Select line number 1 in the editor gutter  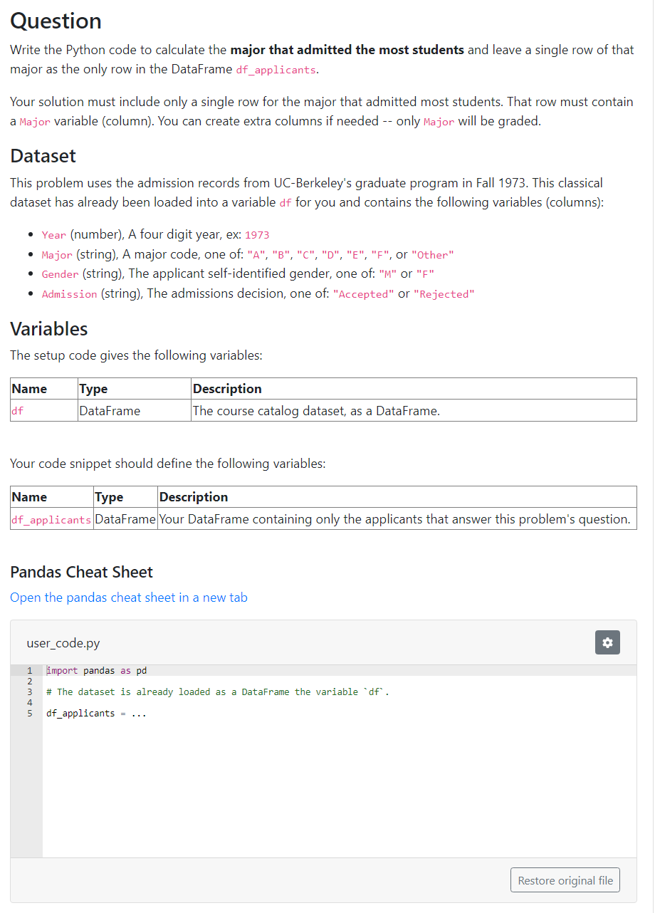click(x=29, y=670)
